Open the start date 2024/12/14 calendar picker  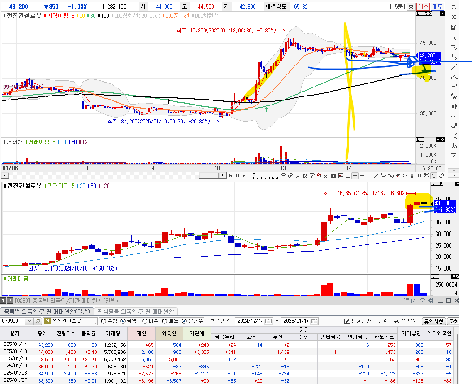pos(268,321)
